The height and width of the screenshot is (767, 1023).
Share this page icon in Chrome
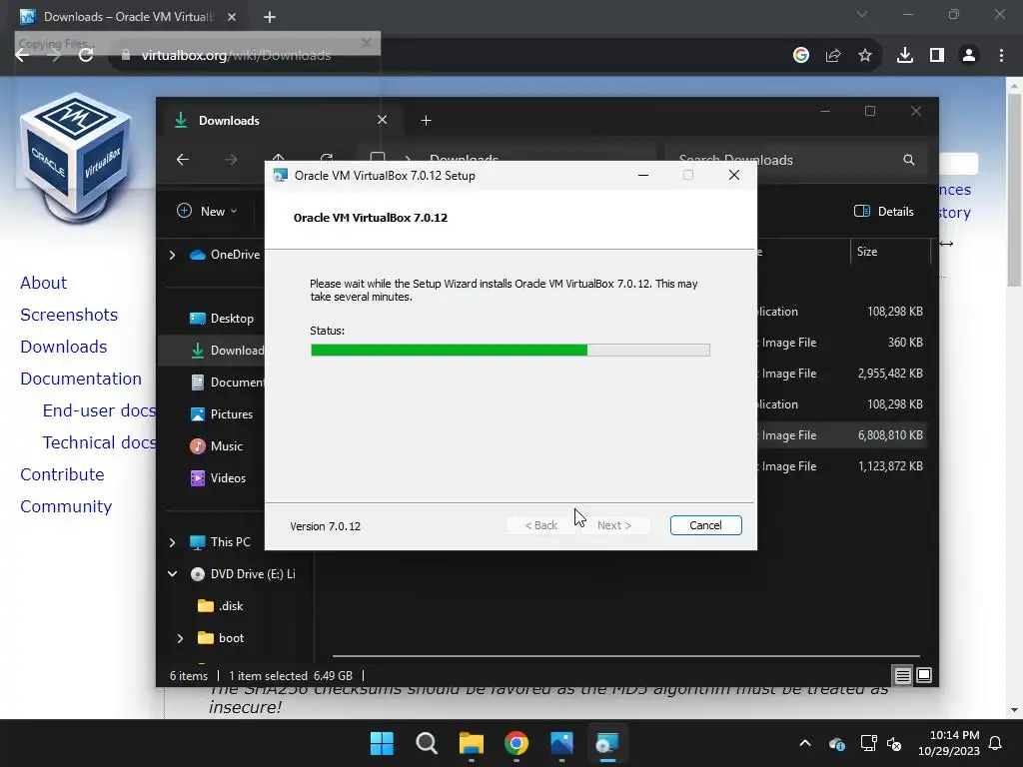pyautogui.click(x=833, y=56)
